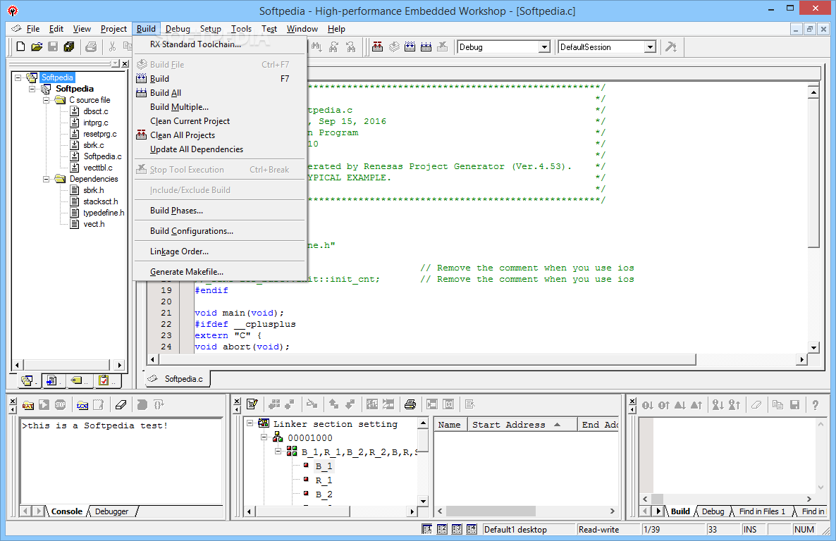Open the DefaultSession session dropdown
Screen dimensions: 836x541
pyautogui.click(x=650, y=47)
